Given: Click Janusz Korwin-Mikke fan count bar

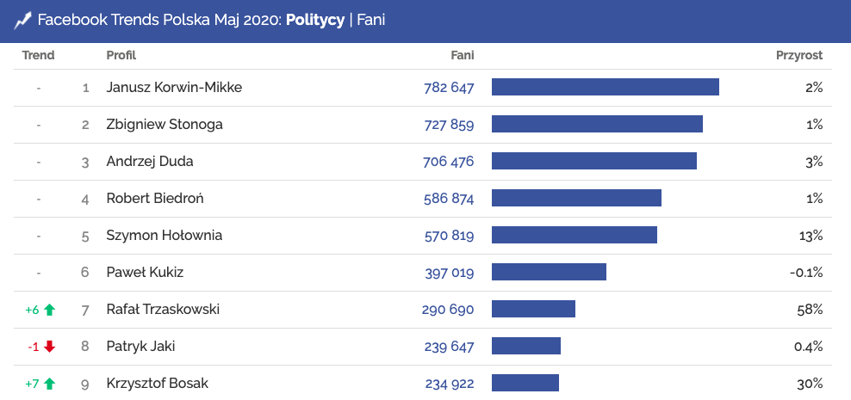Looking at the screenshot, I should click(605, 87).
